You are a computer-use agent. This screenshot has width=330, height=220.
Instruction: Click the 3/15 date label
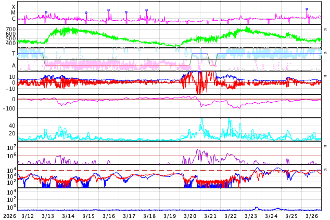click(88, 216)
